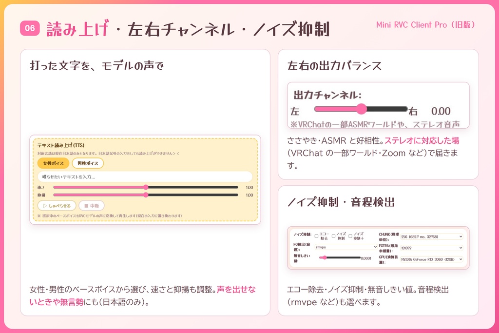The width and height of the screenshot is (499, 333).
Task: Adjust the 無音しきい値 threshold slider
Action: 340,257
